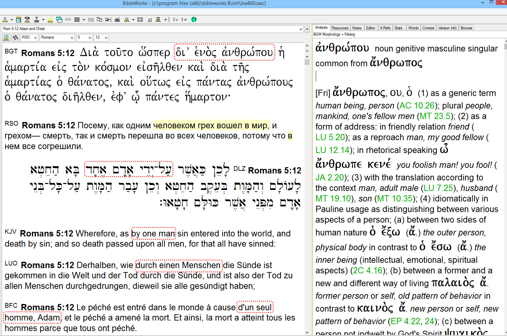Click the keyboard icon in toolbar

[x=117, y=20]
